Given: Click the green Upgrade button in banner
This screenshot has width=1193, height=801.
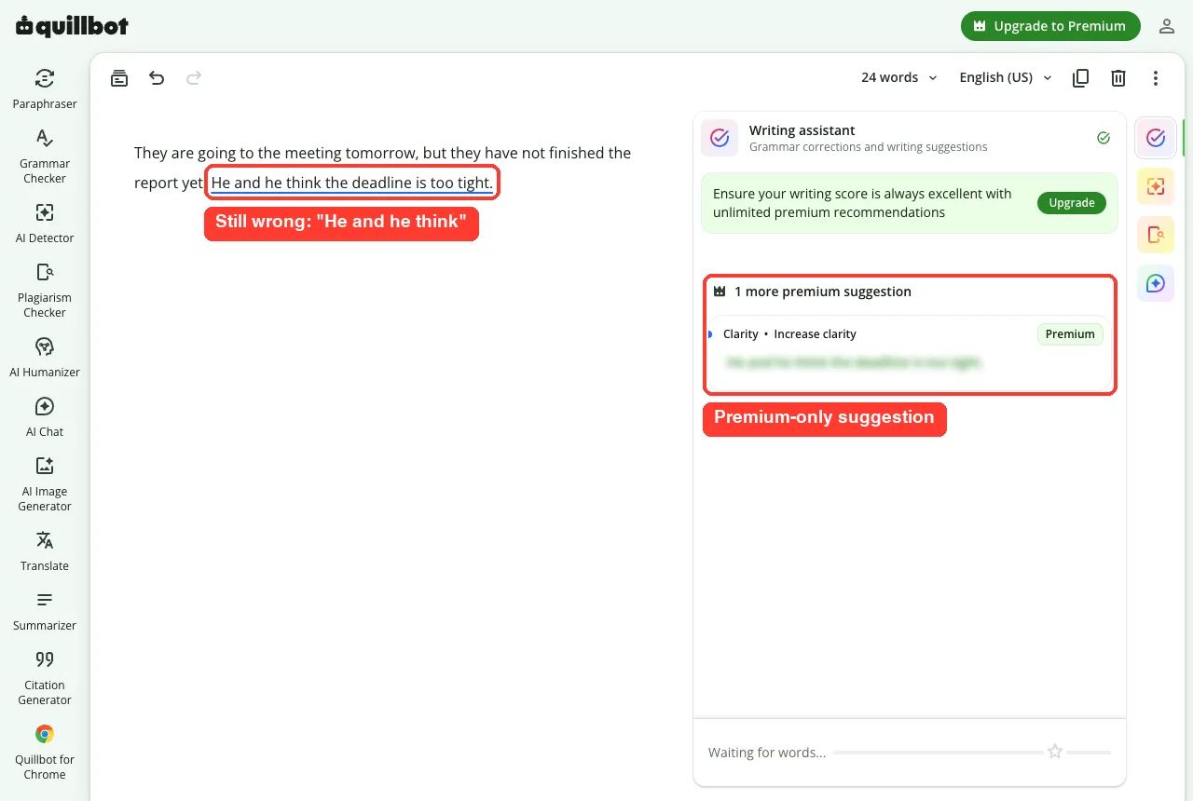Looking at the screenshot, I should [1072, 203].
